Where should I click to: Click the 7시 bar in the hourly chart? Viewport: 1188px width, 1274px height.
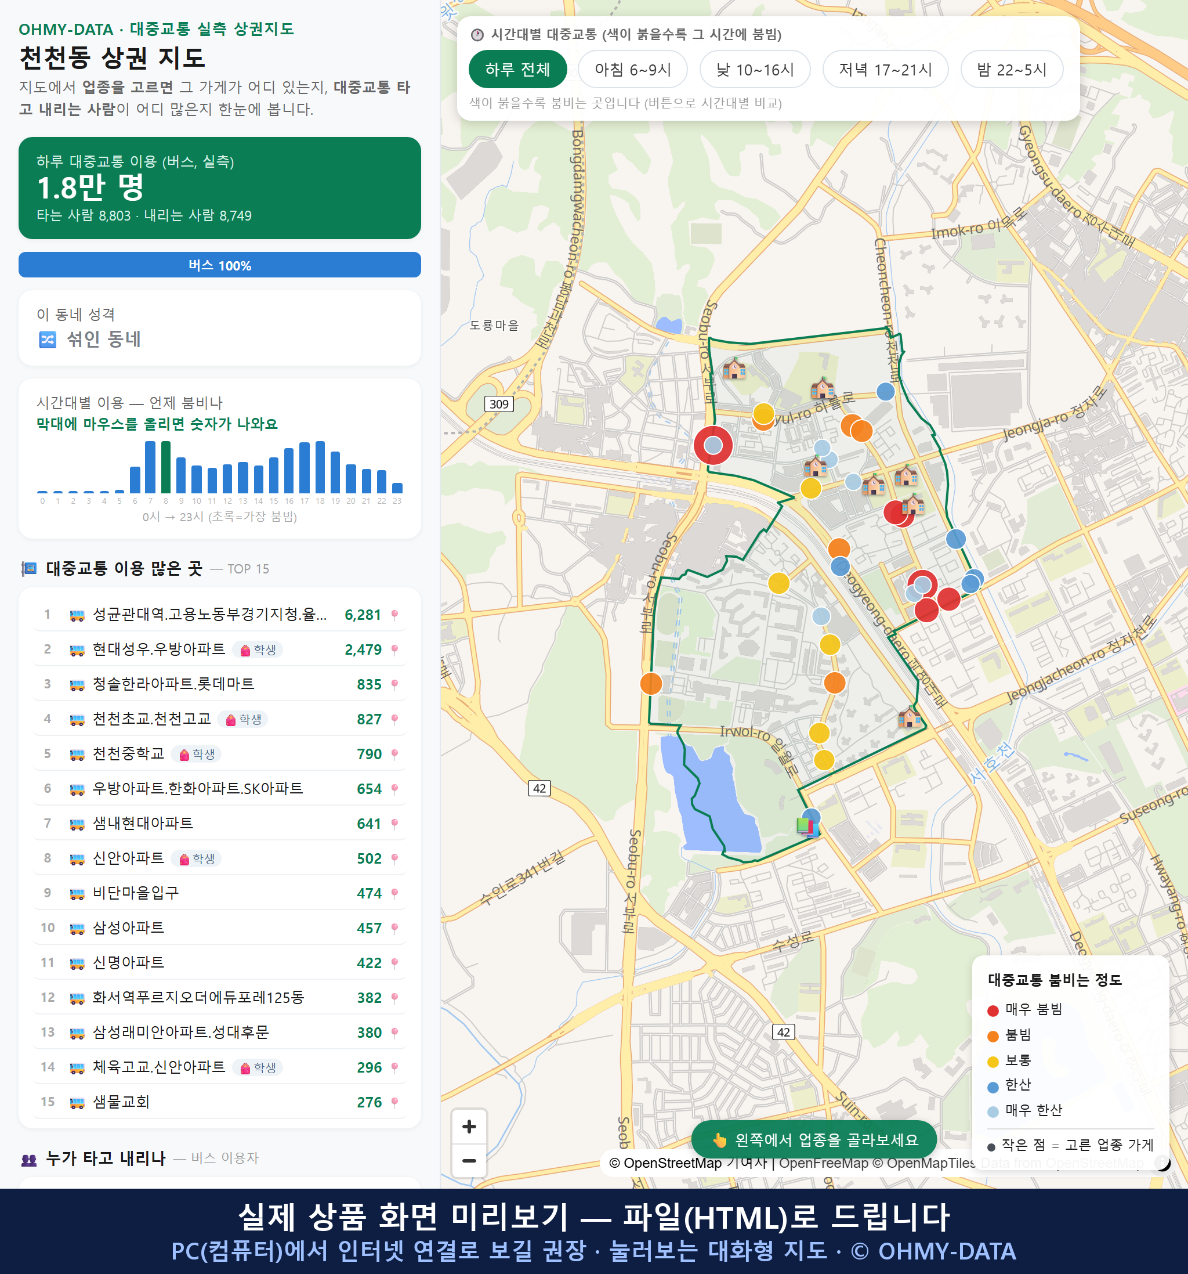[150, 467]
